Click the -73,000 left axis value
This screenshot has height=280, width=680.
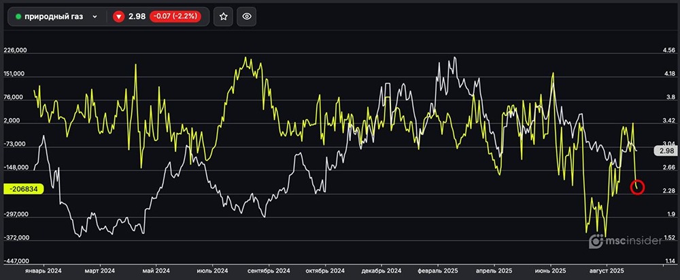click(15, 144)
